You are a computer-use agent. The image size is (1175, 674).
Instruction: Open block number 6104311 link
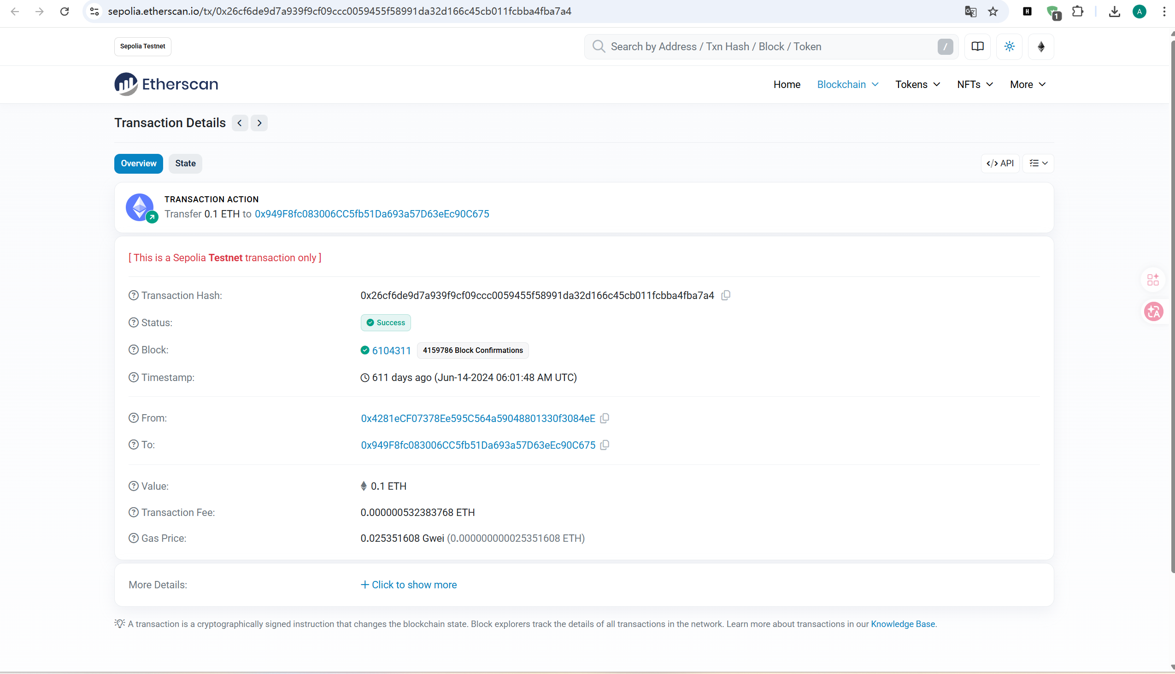[391, 351]
